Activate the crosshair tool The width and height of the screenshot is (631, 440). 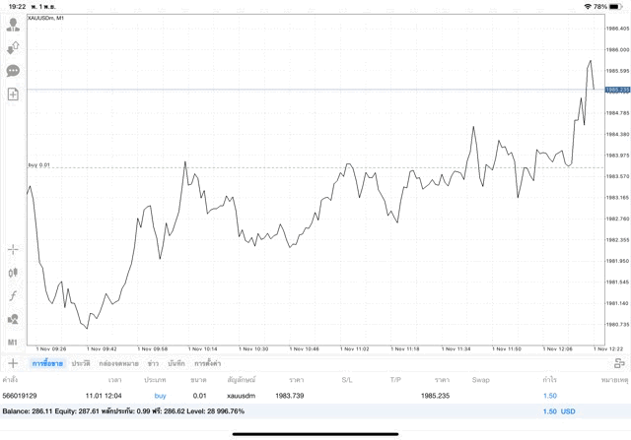pyautogui.click(x=13, y=250)
